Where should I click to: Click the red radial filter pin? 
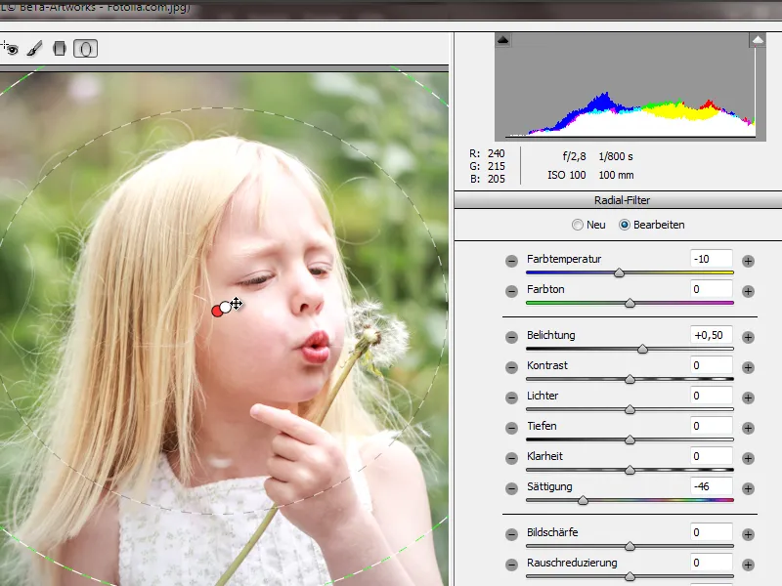(216, 312)
